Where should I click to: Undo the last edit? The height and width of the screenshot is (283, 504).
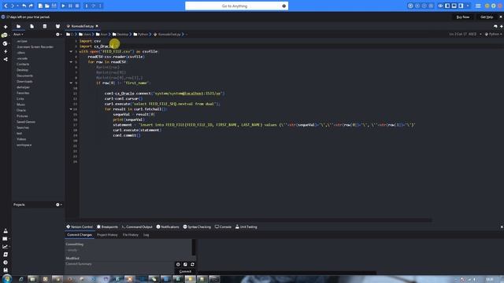pyautogui.click(x=24, y=6)
